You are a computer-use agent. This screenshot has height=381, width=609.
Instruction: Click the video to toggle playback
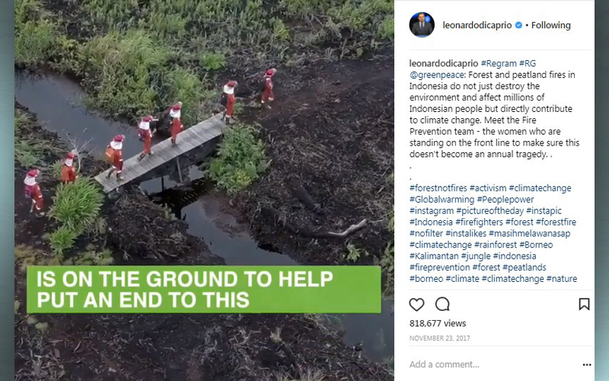click(x=204, y=190)
